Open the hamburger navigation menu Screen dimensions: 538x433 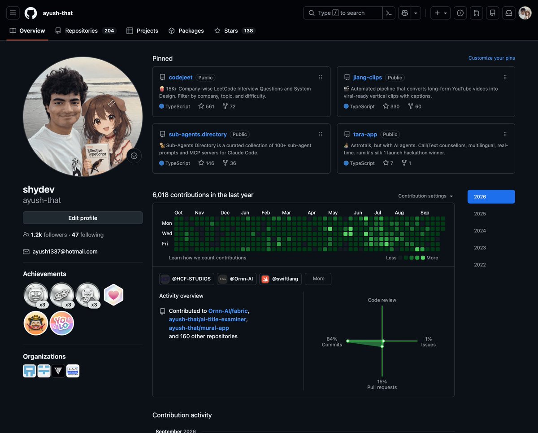click(13, 13)
